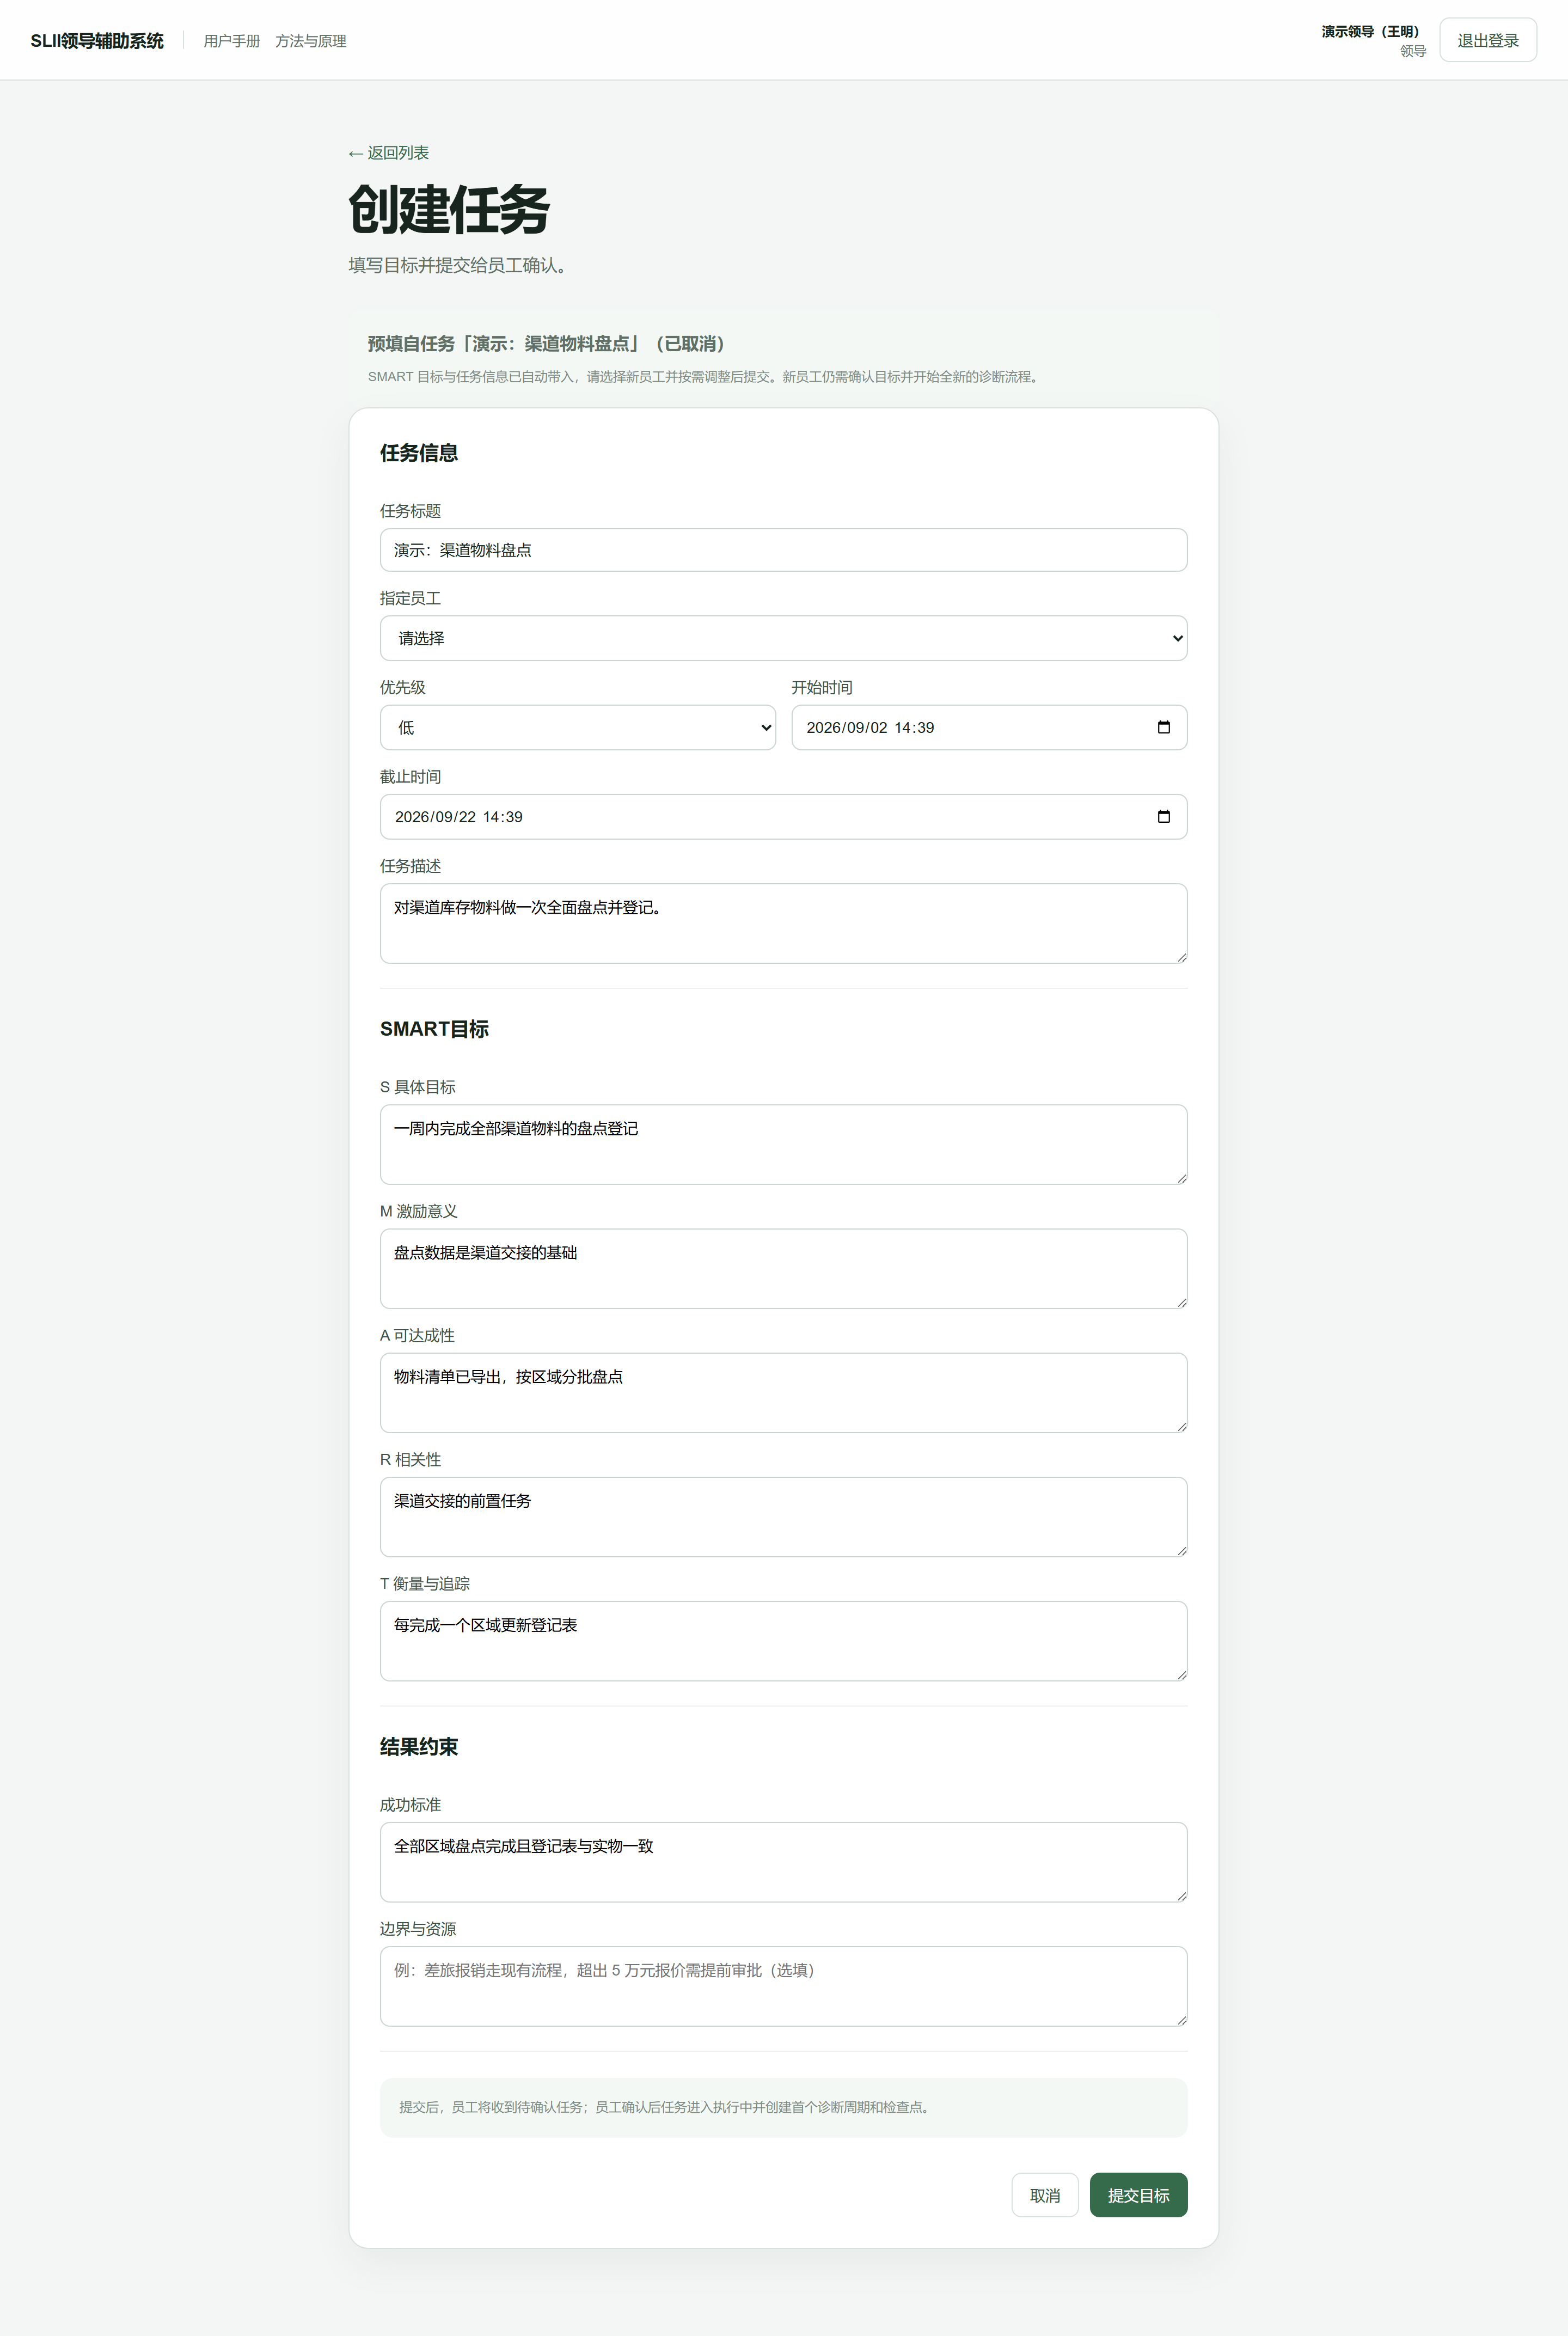1568x2336 pixels.
Task: Open 方法与原理 in the top navigation
Action: [310, 41]
